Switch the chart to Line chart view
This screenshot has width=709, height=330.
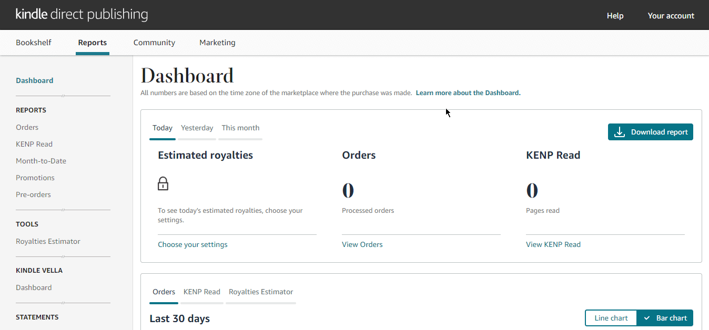[611, 318]
